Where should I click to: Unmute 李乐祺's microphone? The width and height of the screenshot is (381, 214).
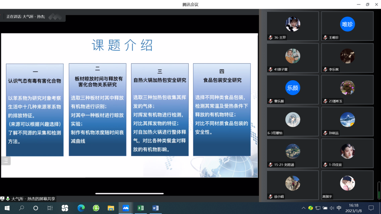tap(325, 69)
